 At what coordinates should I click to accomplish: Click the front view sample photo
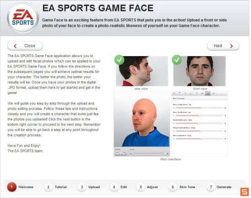click(x=199, y=71)
